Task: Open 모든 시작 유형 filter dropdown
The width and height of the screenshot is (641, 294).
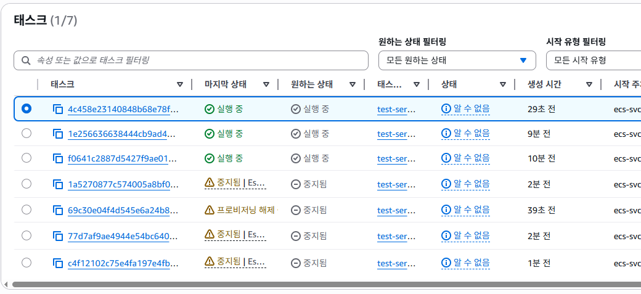Action: tap(594, 60)
